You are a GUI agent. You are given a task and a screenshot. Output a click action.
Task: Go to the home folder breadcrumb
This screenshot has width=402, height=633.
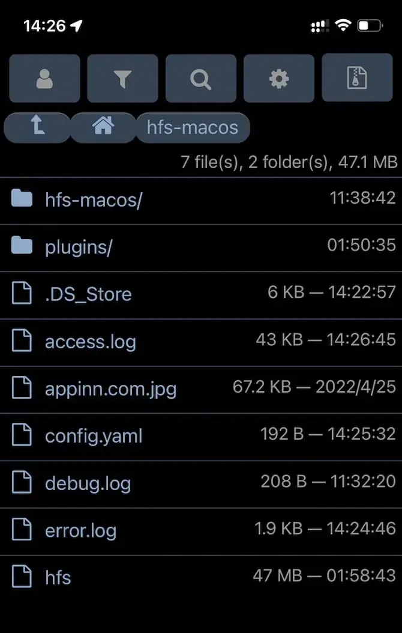pyautogui.click(x=103, y=127)
